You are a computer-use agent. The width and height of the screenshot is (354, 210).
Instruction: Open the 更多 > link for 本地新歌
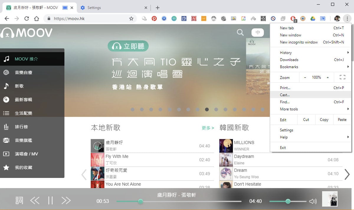208,128
